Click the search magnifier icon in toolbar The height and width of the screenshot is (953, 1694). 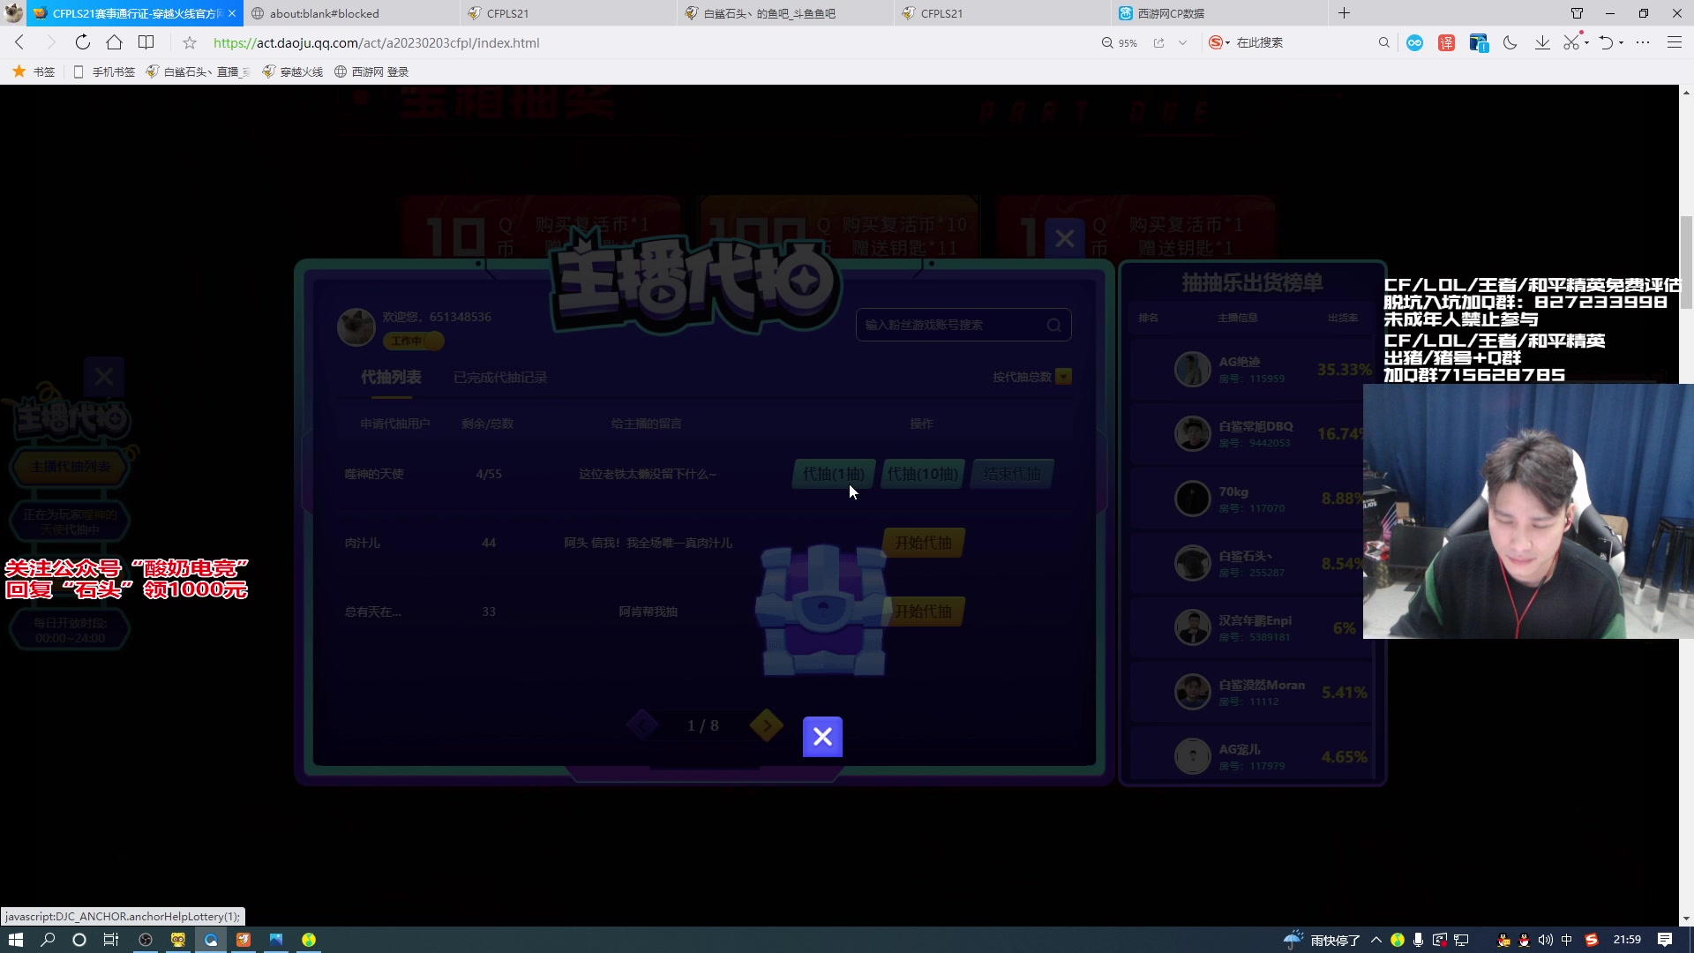1383,42
